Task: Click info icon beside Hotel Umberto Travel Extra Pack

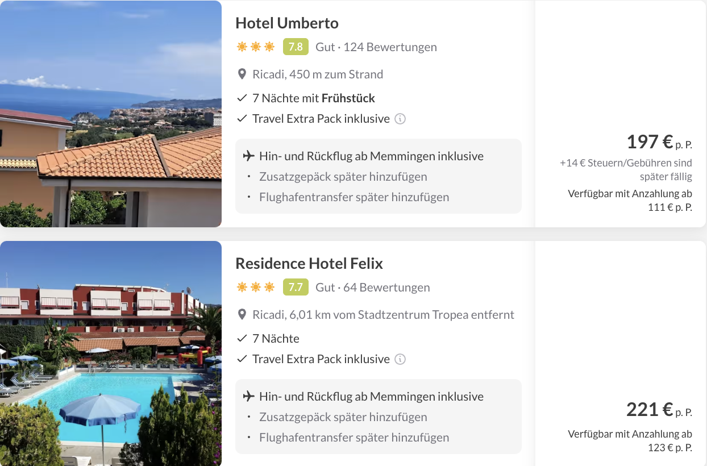Action: 400,119
